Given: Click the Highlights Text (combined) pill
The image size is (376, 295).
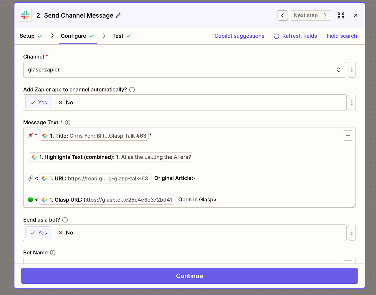Looking at the screenshot, I should pos(111,157).
